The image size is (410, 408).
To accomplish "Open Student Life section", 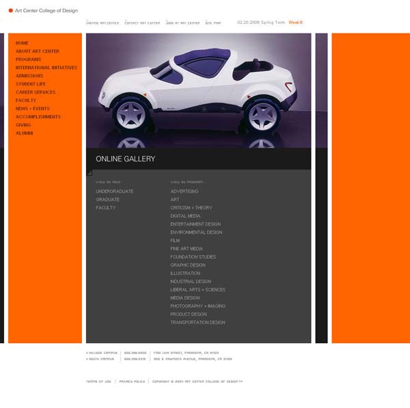I will click(x=31, y=84).
